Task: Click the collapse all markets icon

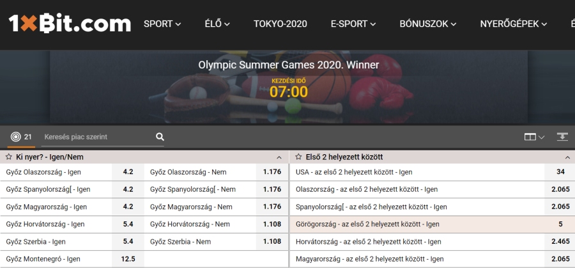Action: [x=562, y=137]
